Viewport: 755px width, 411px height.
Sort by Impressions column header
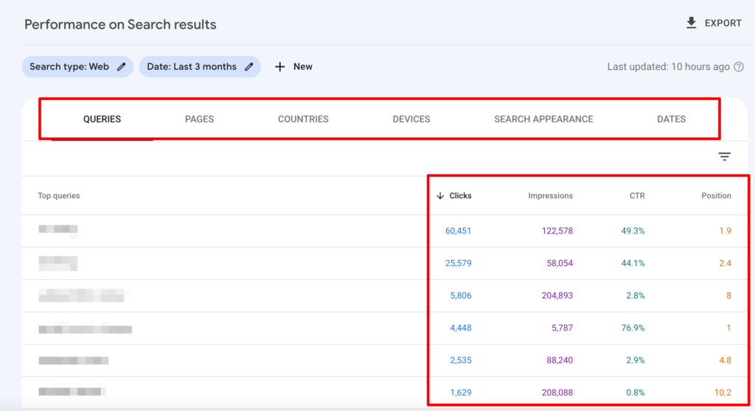click(550, 196)
